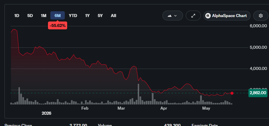Select the All time range
The height and width of the screenshot is (126, 269).
point(113,16)
